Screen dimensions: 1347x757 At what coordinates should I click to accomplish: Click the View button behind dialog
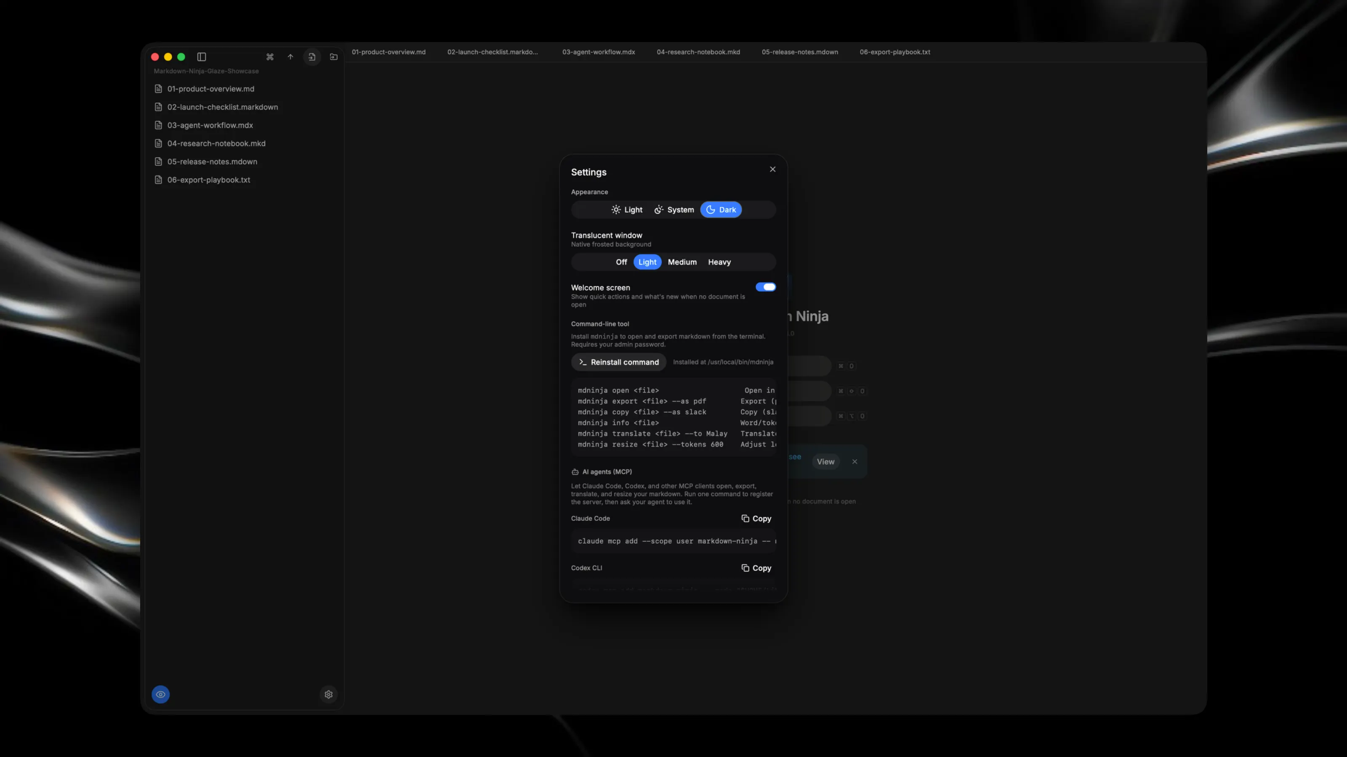point(825,462)
